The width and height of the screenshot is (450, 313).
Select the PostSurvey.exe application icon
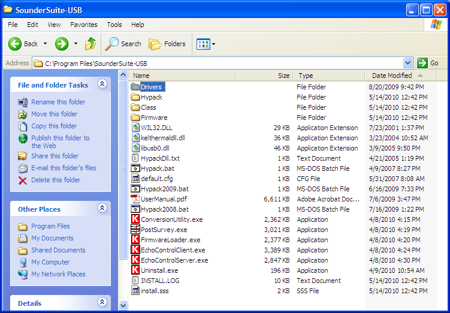pyautogui.click(x=135, y=230)
